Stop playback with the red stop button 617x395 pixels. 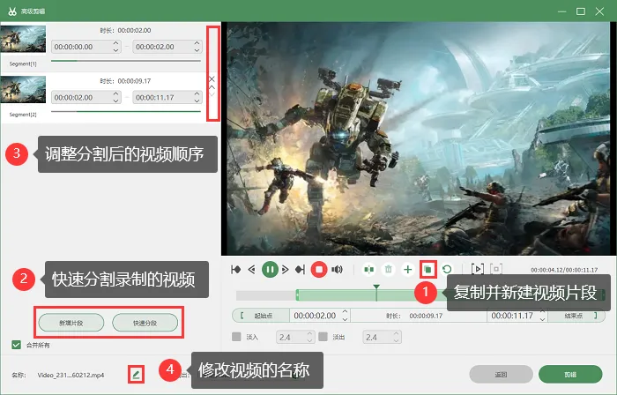319,270
